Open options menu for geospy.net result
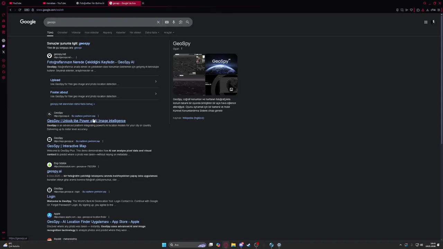 click(x=76, y=57)
